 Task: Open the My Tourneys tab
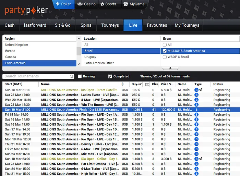[x=187, y=25]
